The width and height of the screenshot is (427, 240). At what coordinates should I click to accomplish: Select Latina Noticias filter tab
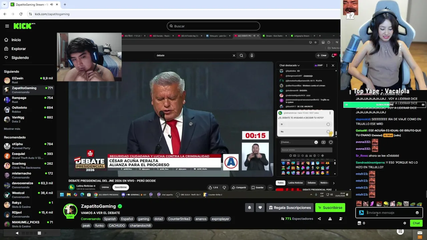point(296,183)
